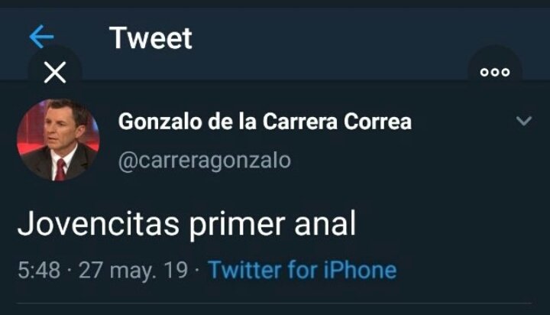Open the @carreragonzalo handle

[205, 161]
